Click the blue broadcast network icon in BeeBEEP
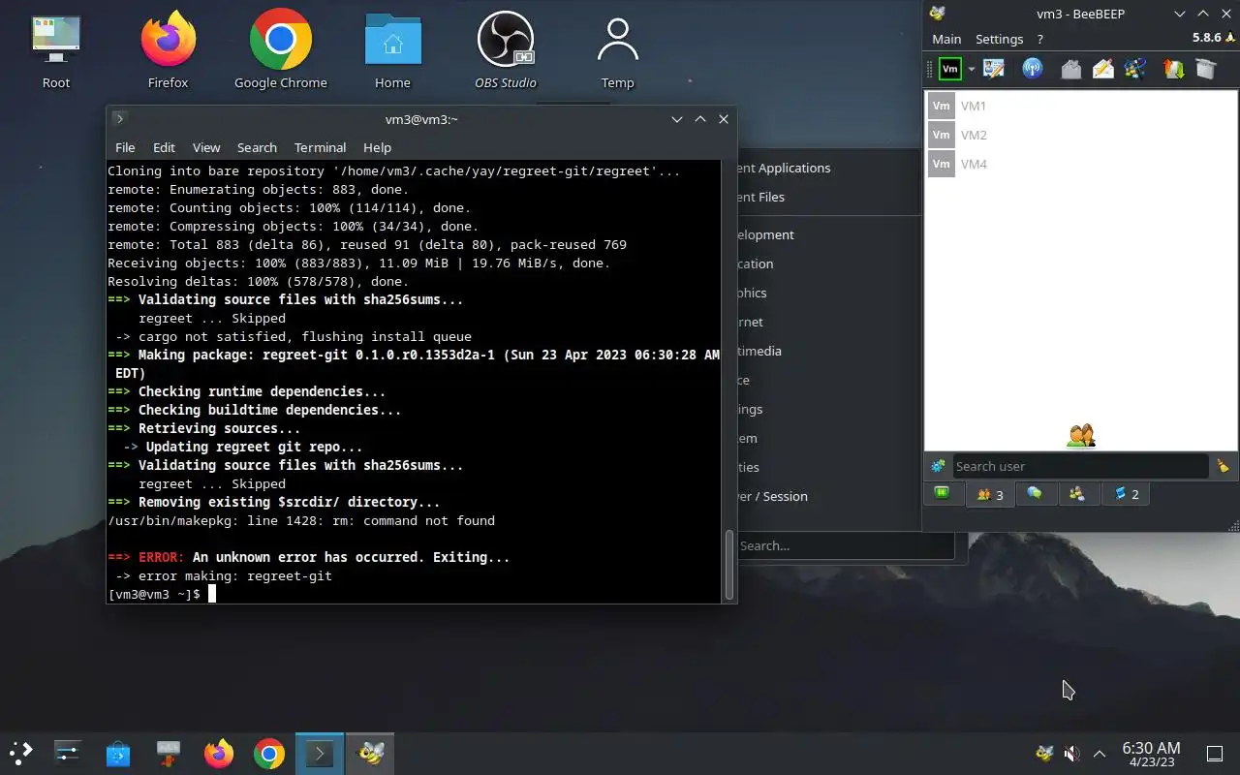The image size is (1240, 775). [x=1033, y=69]
